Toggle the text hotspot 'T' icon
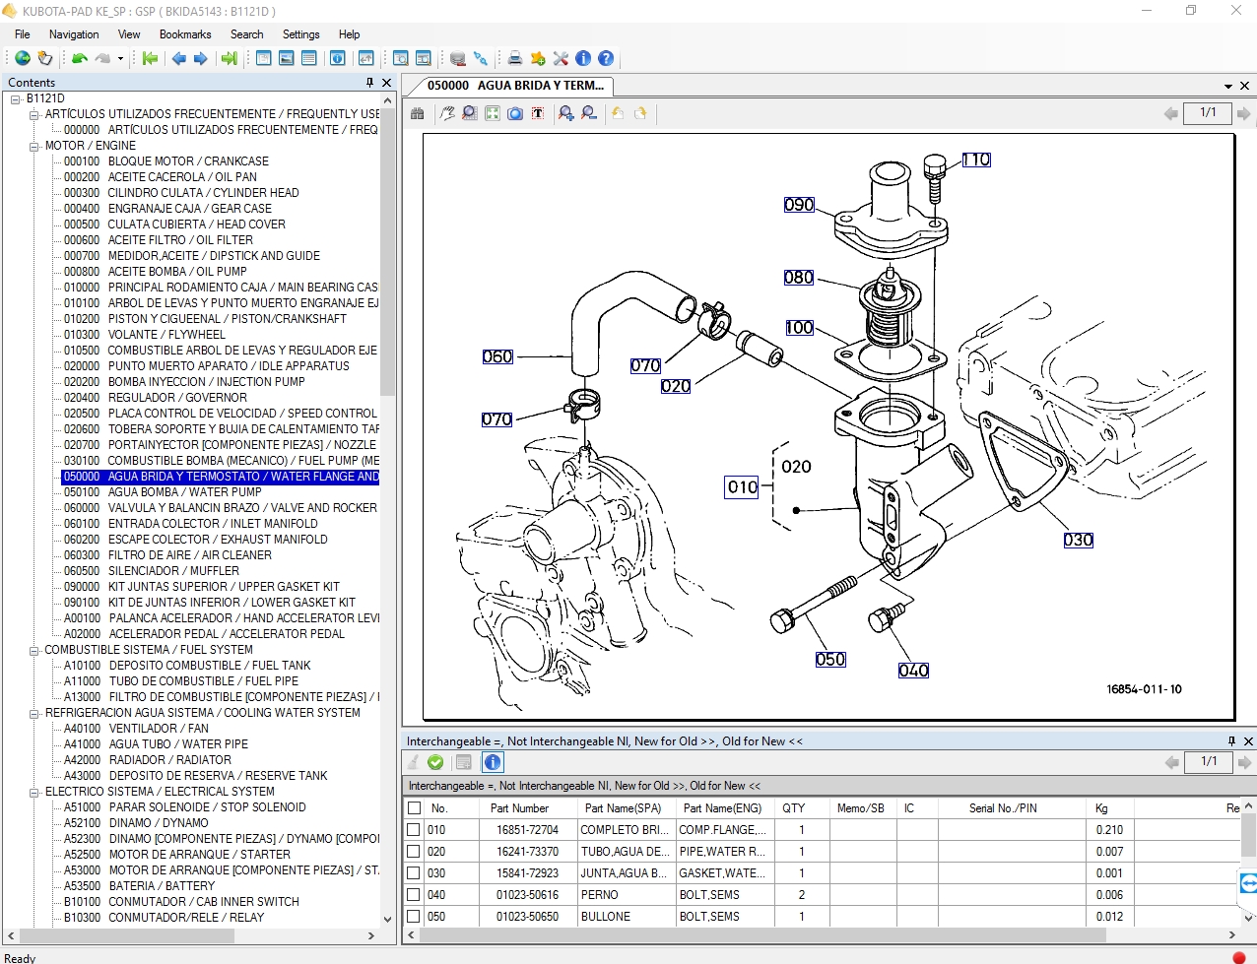 (538, 113)
